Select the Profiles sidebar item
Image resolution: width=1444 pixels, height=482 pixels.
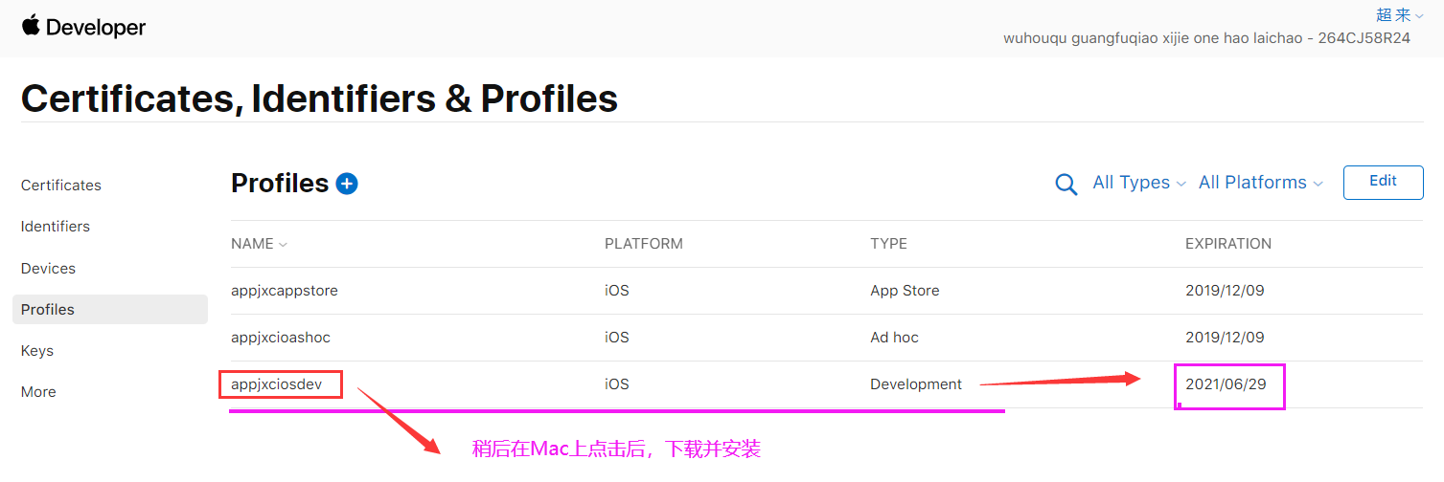[48, 310]
